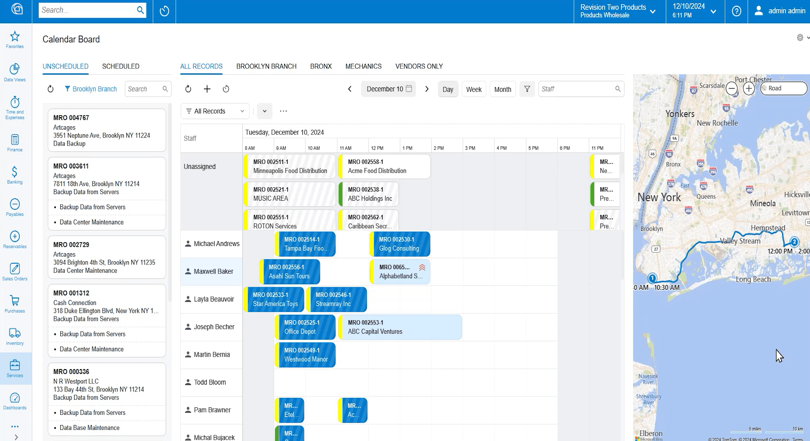Open the Inventory module
This screenshot has width=810, height=441.
coord(15,336)
